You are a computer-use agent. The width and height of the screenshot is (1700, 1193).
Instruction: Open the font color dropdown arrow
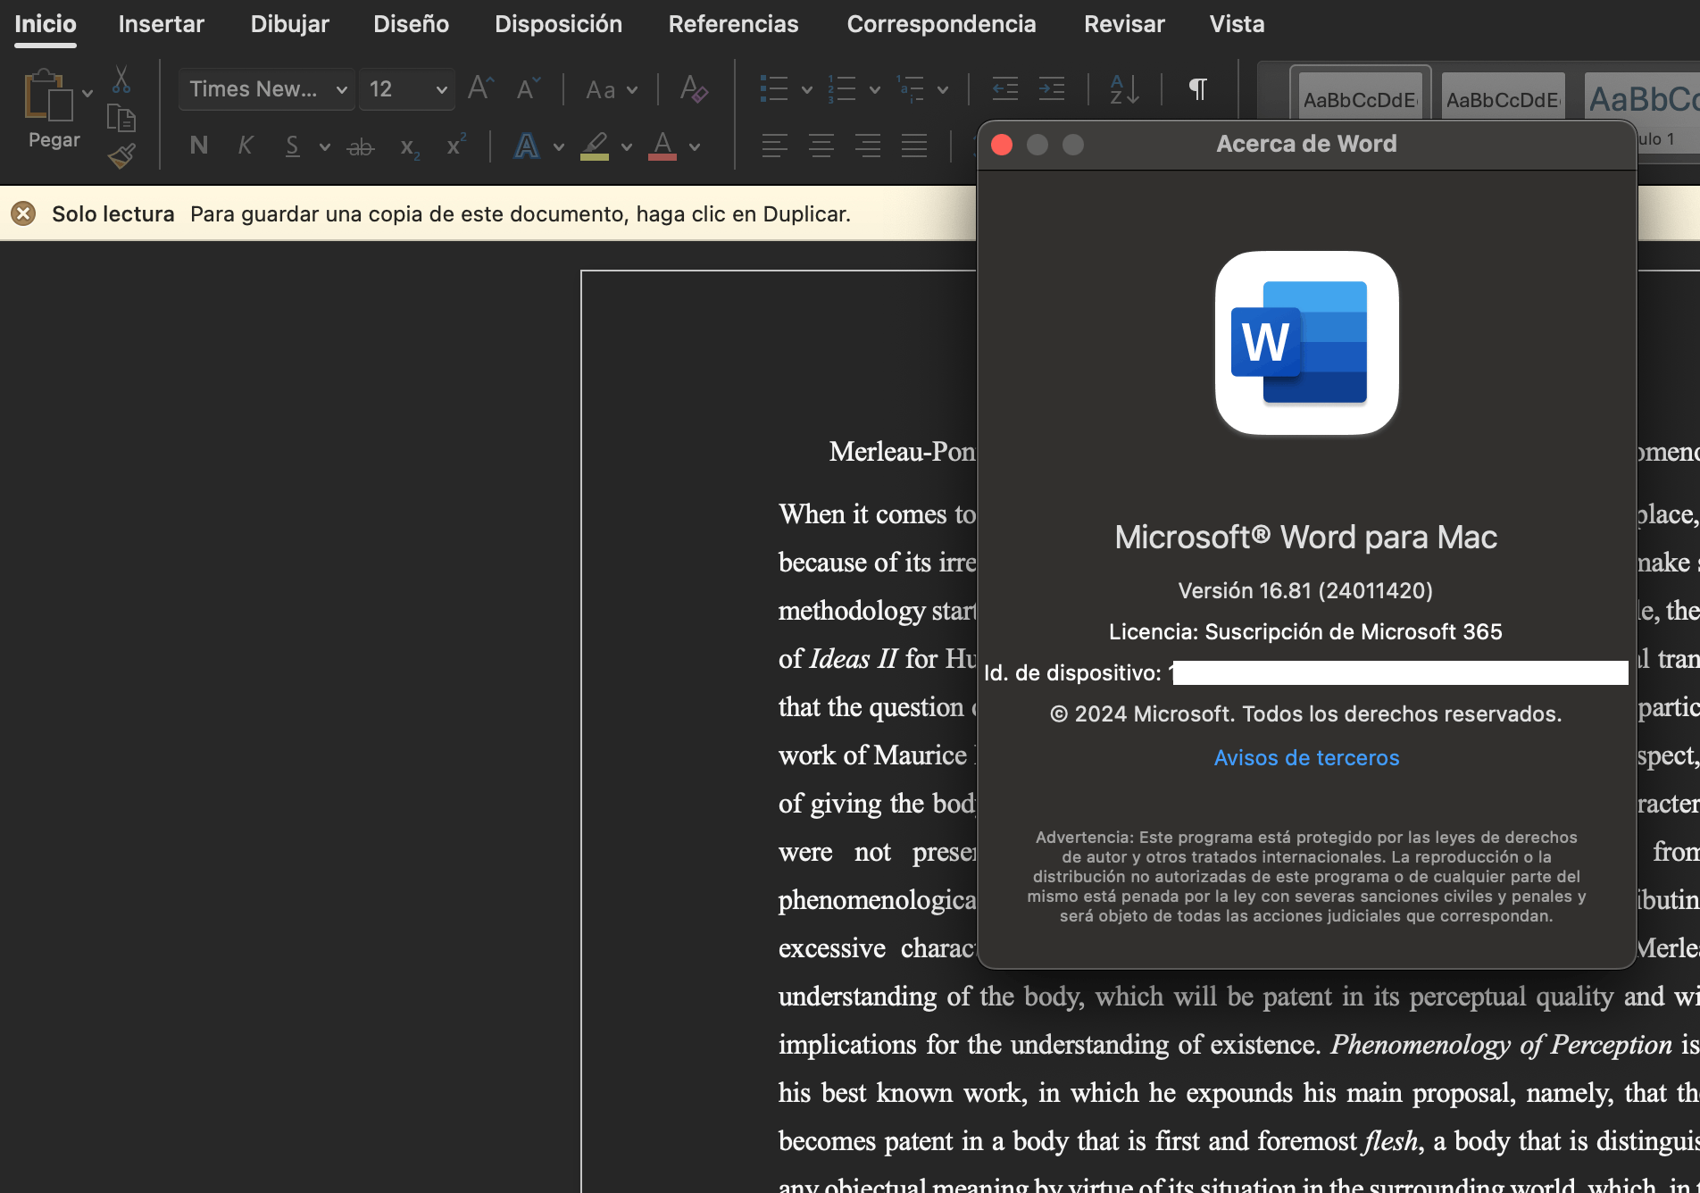click(x=694, y=147)
